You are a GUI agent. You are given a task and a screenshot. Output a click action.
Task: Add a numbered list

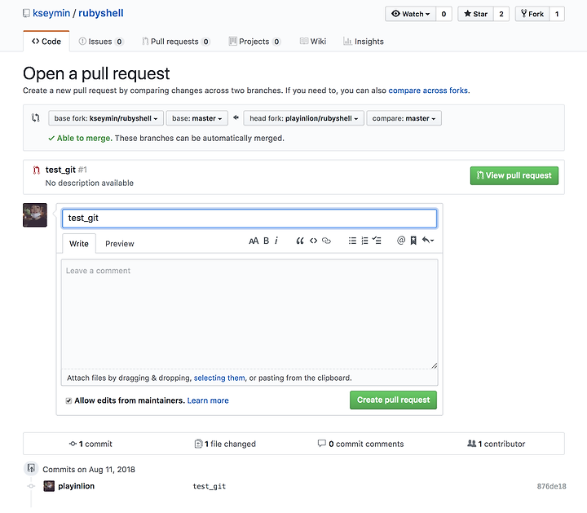[364, 241]
